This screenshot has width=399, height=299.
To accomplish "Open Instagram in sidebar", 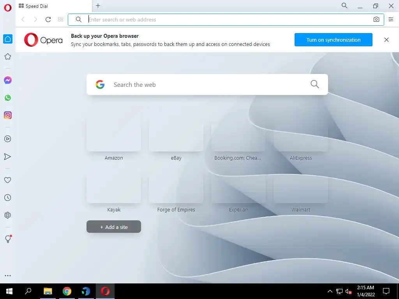I will 8,115.
